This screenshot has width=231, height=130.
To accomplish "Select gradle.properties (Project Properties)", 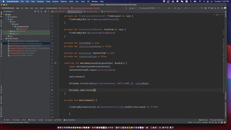I will [x=22, y=51].
